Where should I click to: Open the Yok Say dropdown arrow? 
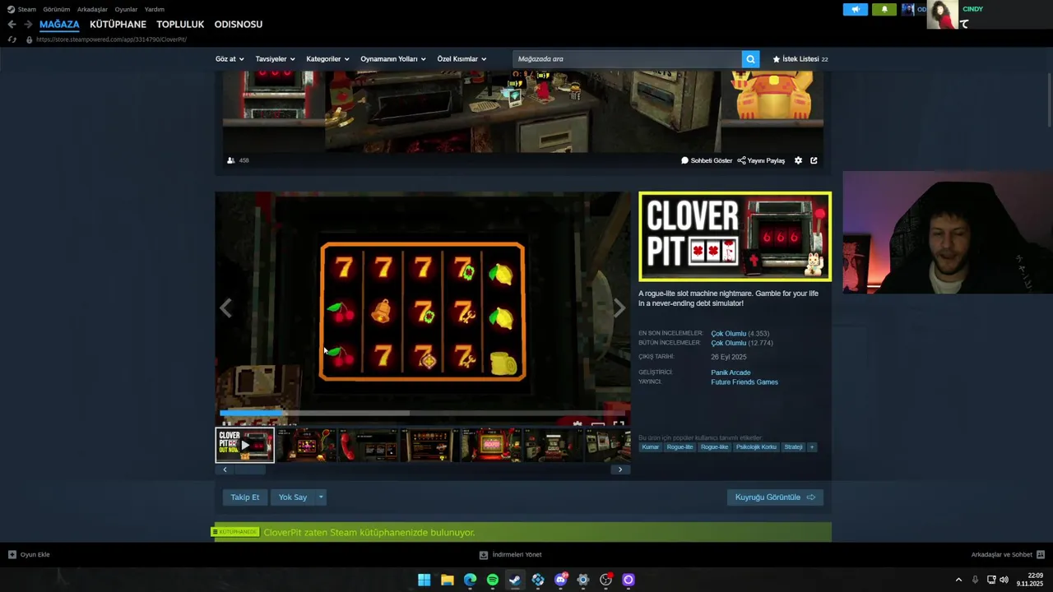tap(321, 497)
